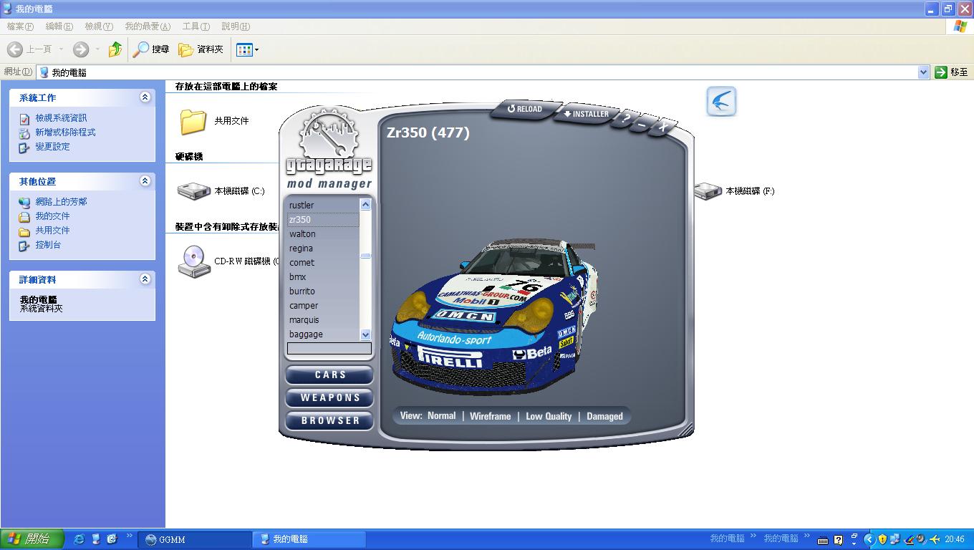Click the 搜尋 search toolbar button
This screenshot has width=974, height=550.
[152, 49]
